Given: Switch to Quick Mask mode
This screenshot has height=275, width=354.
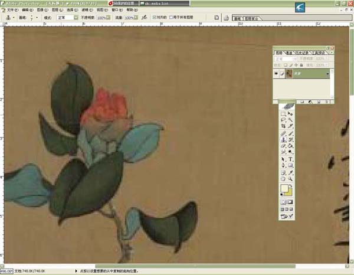Looking at the screenshot, I should [x=290, y=202].
